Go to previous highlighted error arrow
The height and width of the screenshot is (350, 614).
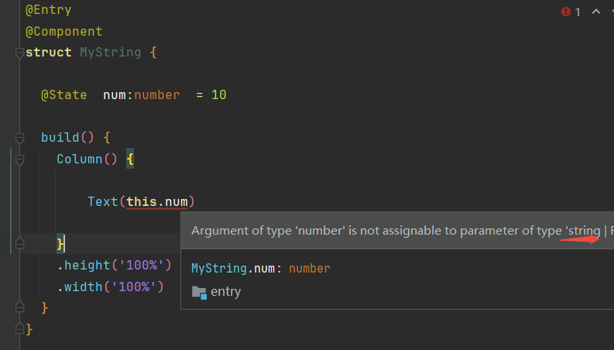pos(595,12)
